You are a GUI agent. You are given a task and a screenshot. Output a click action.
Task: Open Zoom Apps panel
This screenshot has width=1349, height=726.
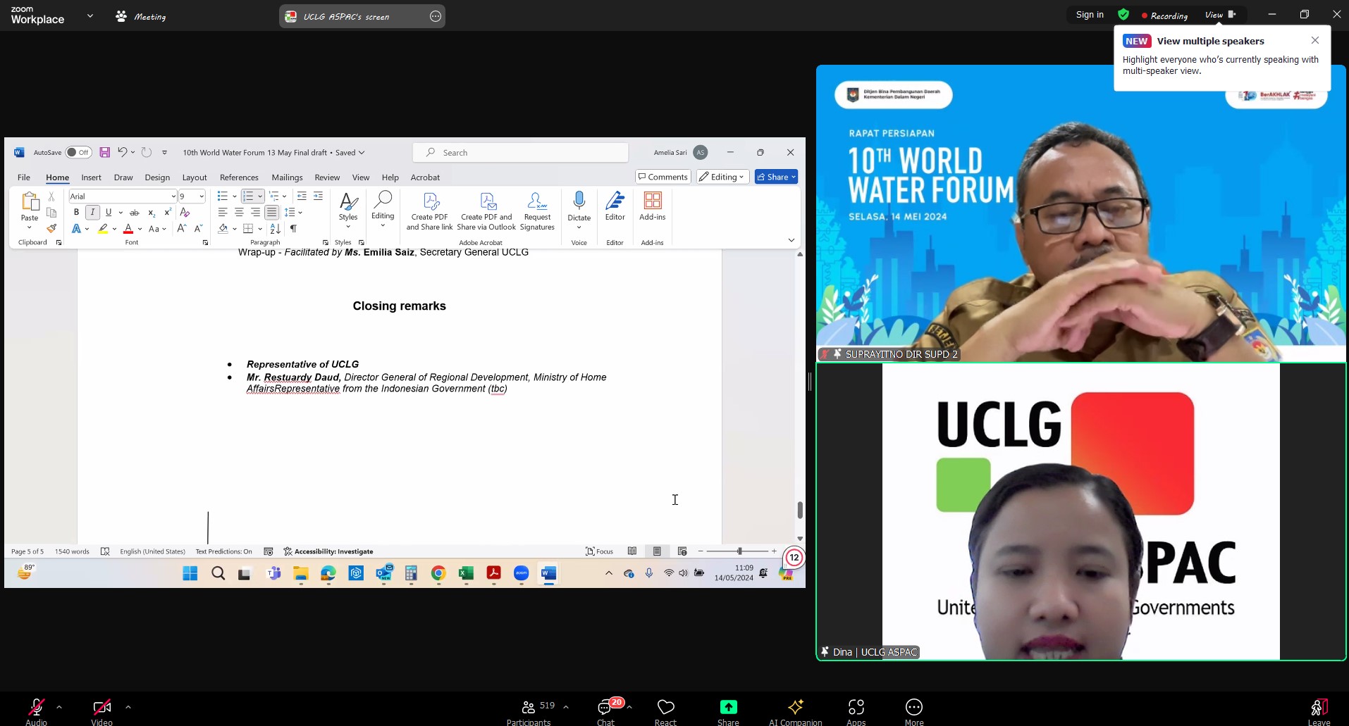click(856, 712)
